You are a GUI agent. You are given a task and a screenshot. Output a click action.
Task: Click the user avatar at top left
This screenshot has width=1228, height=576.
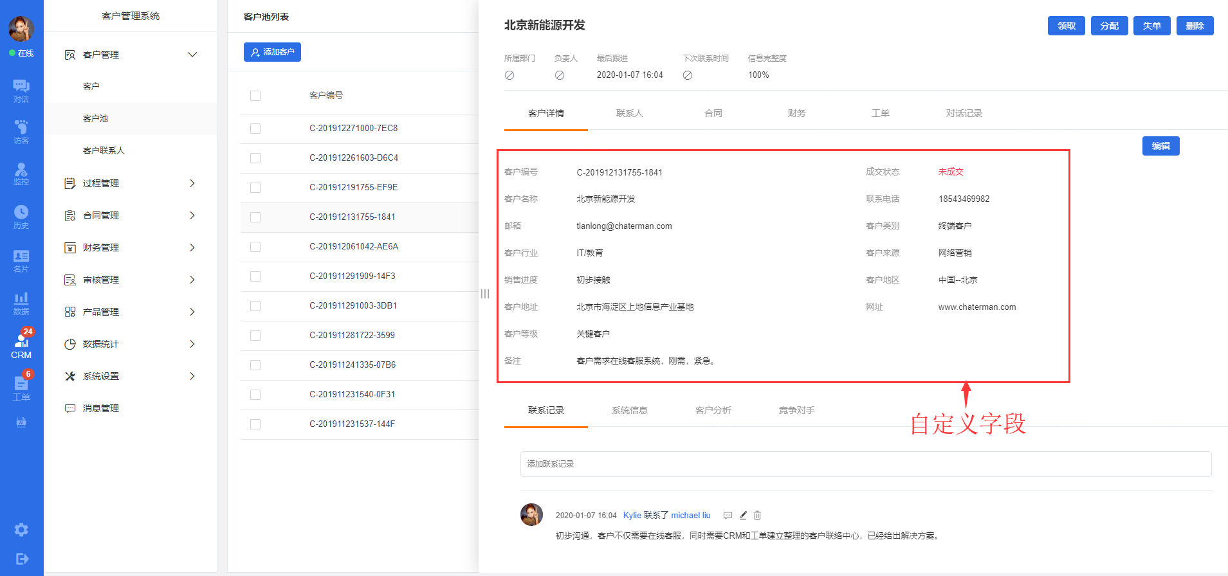pyautogui.click(x=21, y=29)
